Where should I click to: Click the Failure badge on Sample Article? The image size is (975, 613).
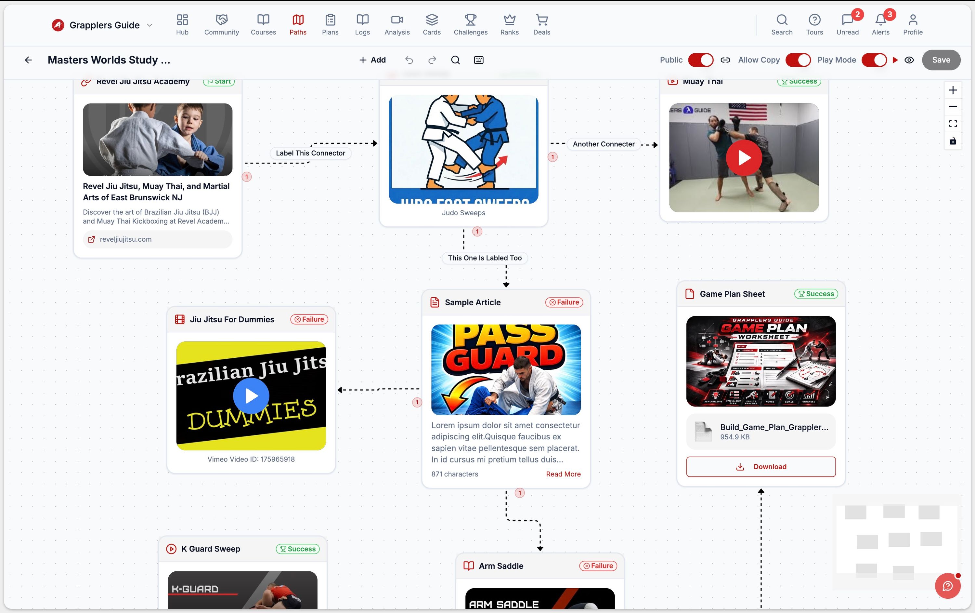click(x=564, y=302)
